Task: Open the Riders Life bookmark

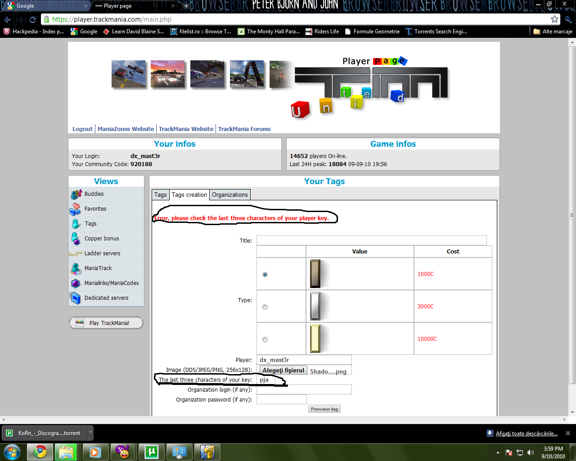Action: (322, 32)
